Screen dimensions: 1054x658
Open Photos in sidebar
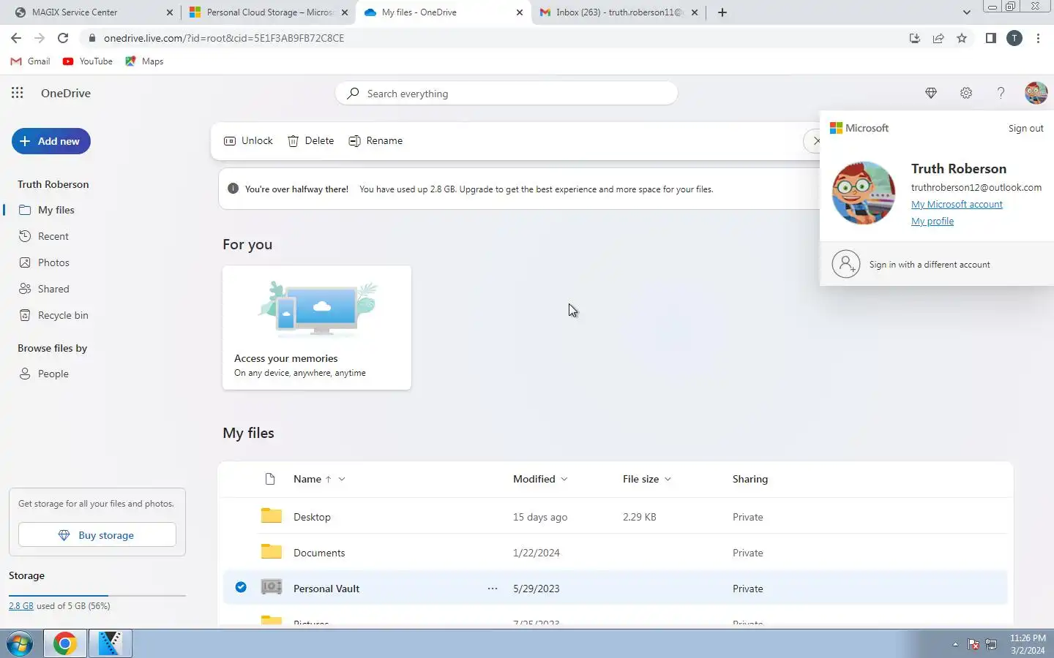pyautogui.click(x=44, y=262)
